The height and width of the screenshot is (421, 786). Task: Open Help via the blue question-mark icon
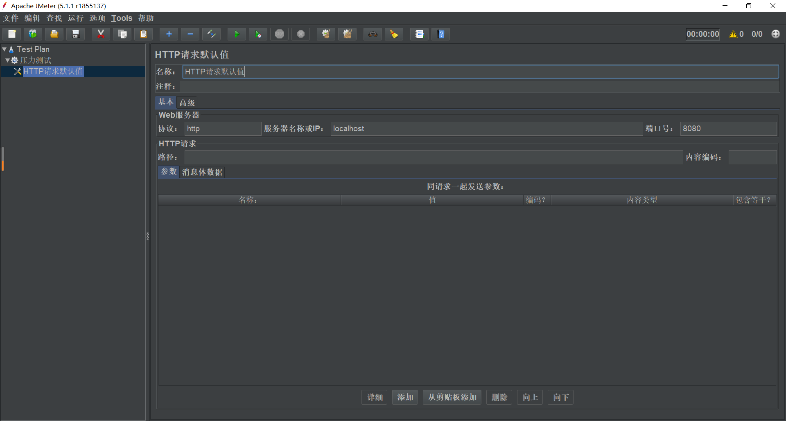[x=441, y=34]
